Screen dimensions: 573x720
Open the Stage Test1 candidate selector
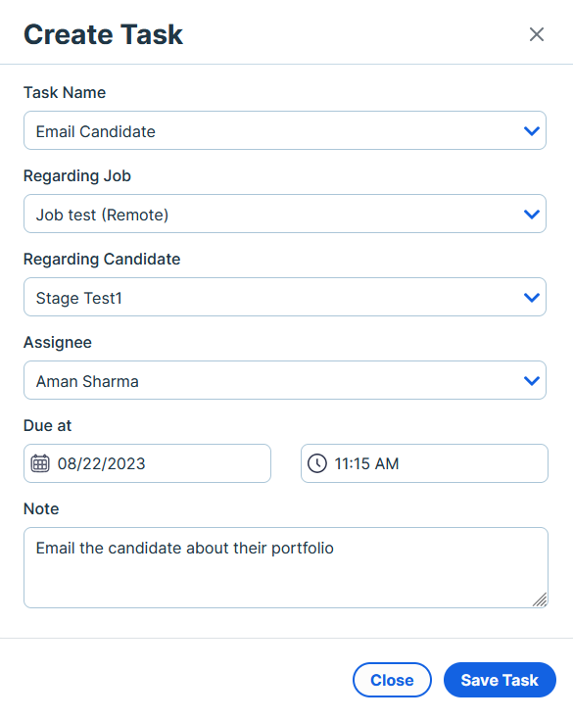coord(285,297)
